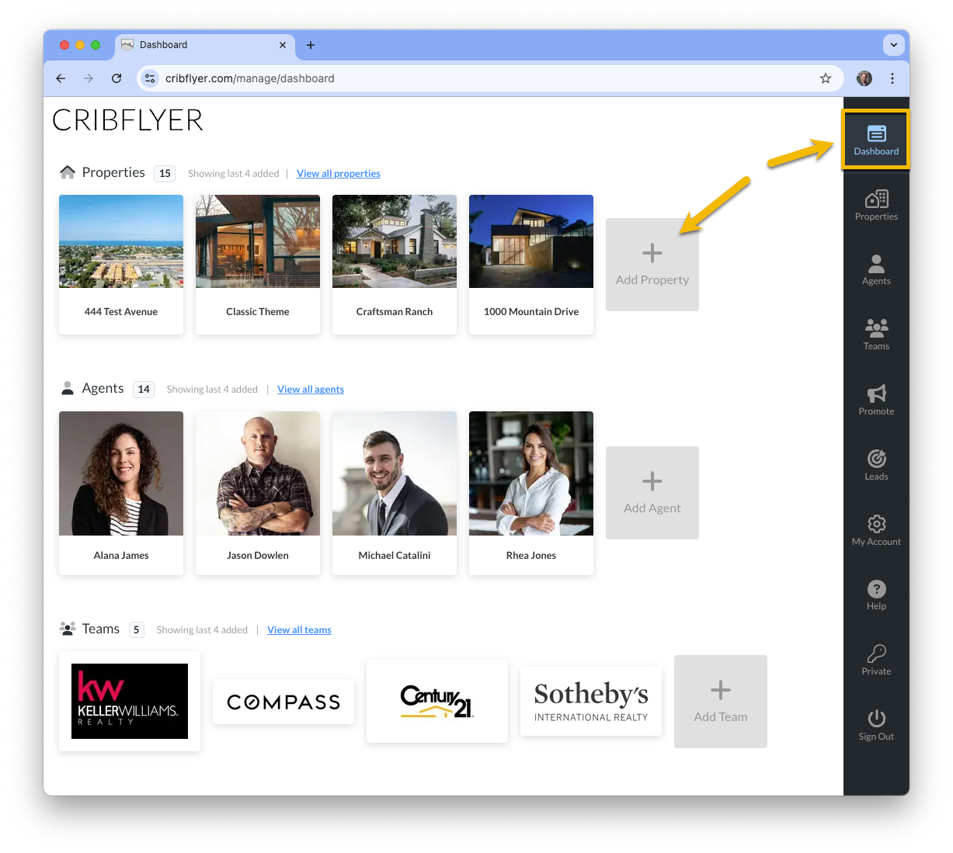Open Alana James agent card
Screen dimensions: 953x853
tap(121, 493)
